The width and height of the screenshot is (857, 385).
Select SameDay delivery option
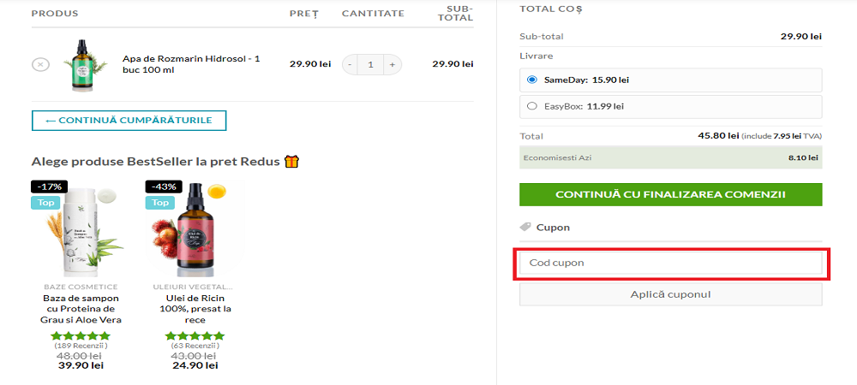point(532,80)
